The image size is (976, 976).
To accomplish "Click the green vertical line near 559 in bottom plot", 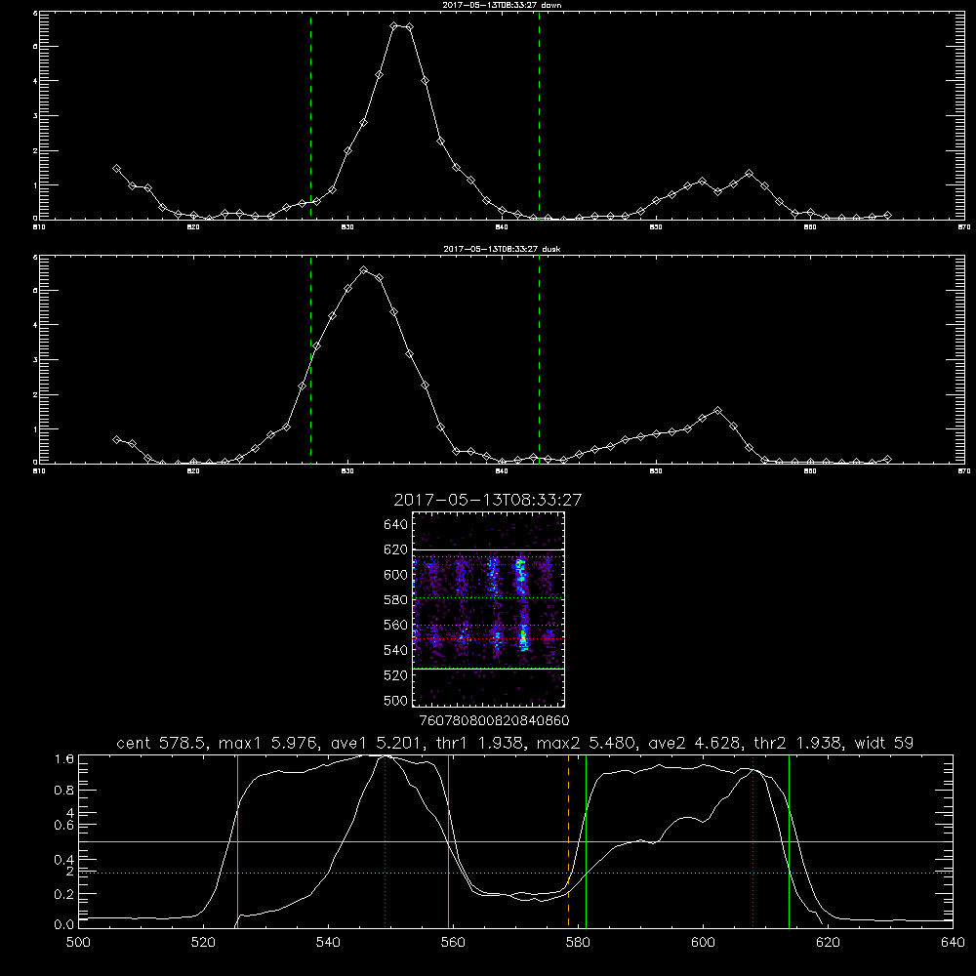I will 448,840.
